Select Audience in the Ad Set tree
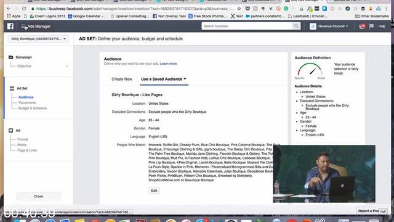This screenshot has width=394, height=222. pos(26,97)
